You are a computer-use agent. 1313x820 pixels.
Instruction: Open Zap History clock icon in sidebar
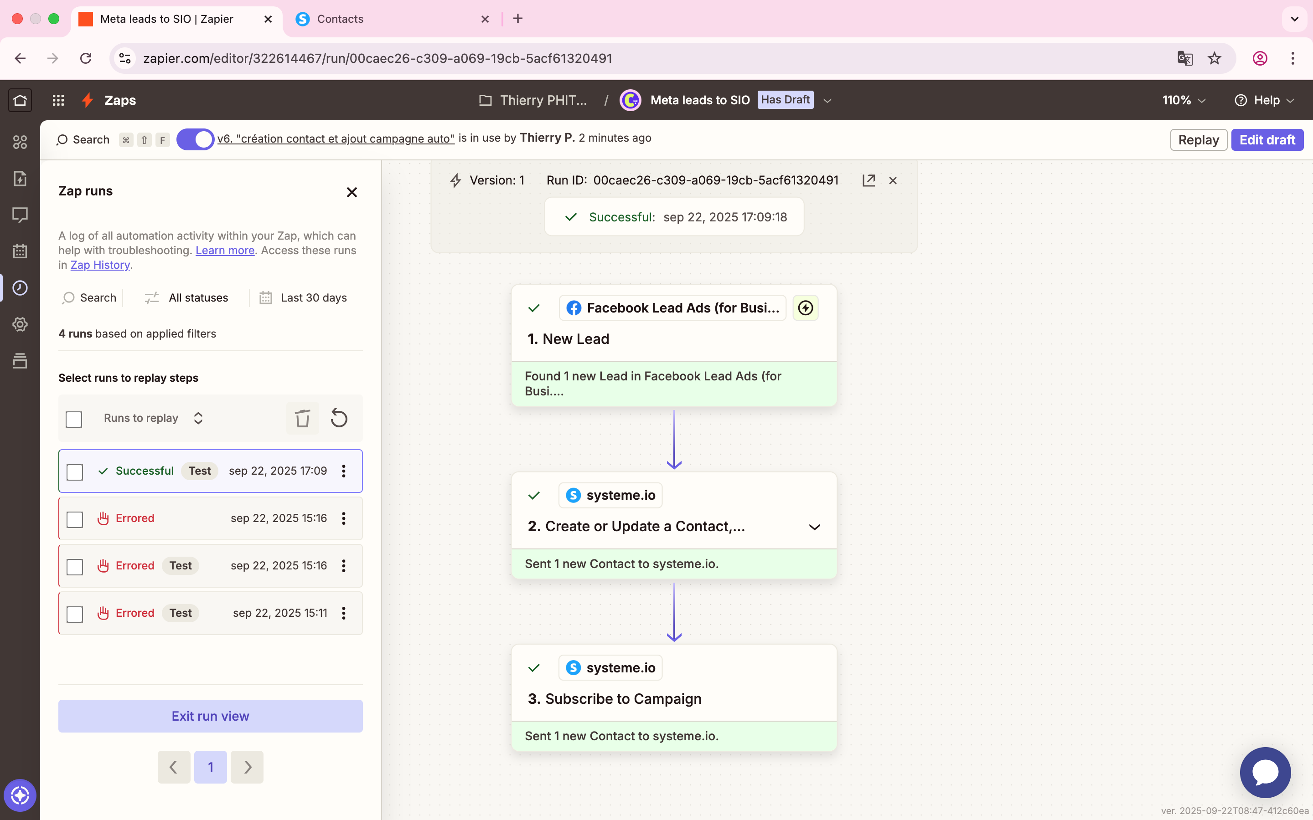20,287
